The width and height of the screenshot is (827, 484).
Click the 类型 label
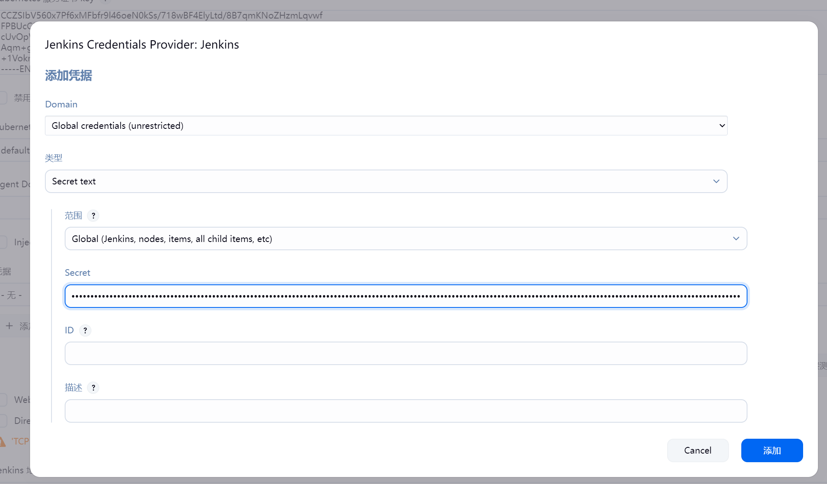click(x=54, y=158)
